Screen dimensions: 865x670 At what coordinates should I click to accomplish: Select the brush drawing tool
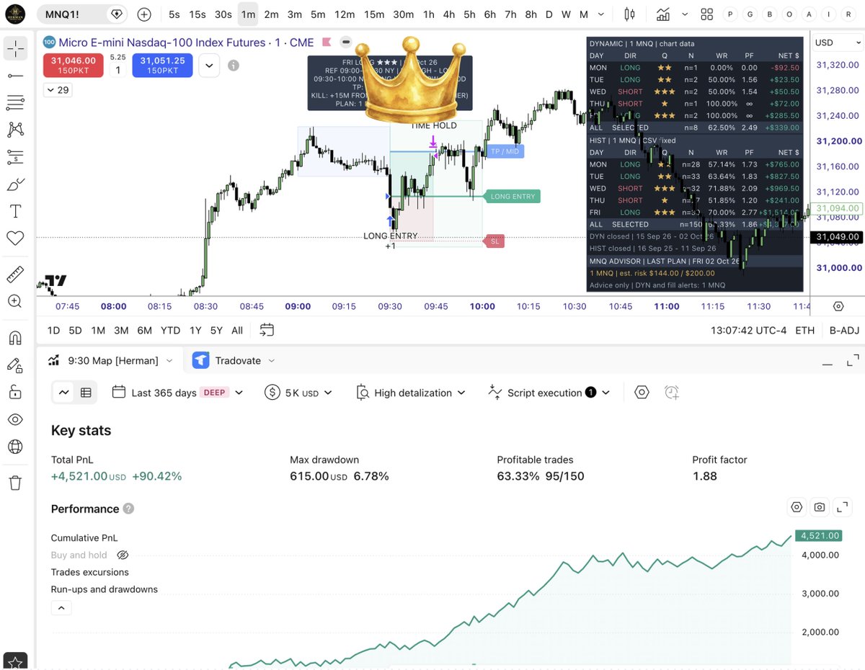(x=16, y=184)
